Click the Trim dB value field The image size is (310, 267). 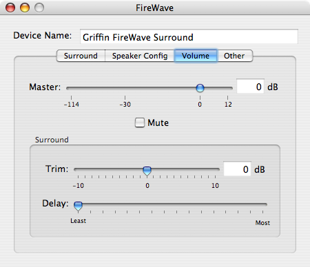point(237,169)
